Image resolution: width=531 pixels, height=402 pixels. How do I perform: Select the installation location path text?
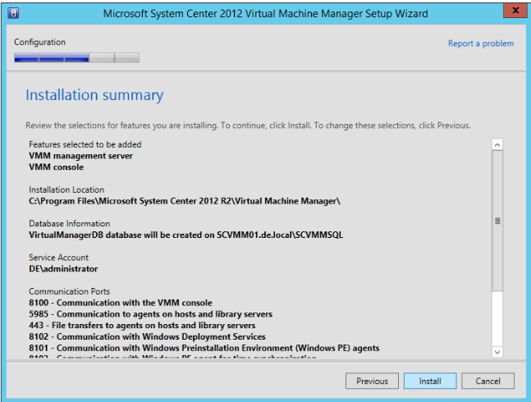click(x=184, y=200)
